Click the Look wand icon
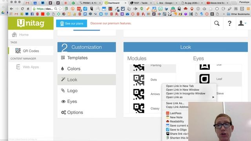 pyautogui.click(x=63, y=79)
